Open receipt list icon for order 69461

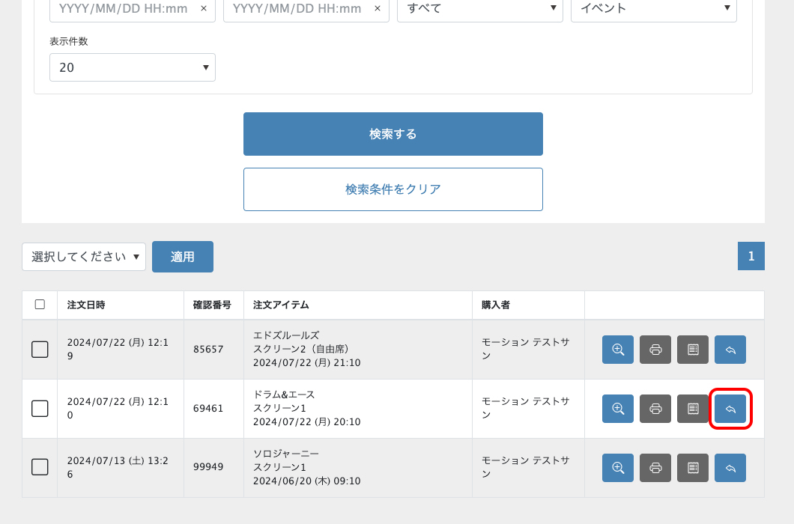[693, 409]
